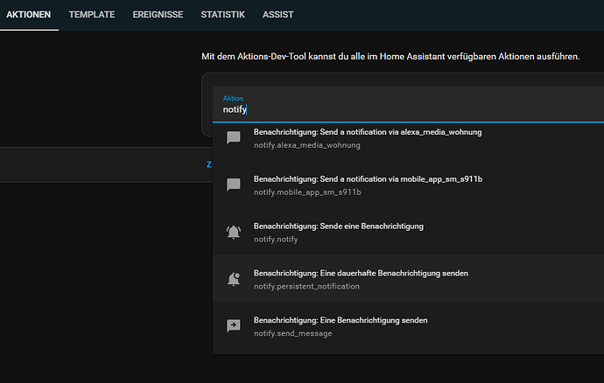Image resolution: width=604 pixels, height=383 pixels.
Task: Click the blue 'Aktion' field label
Action: [233, 98]
